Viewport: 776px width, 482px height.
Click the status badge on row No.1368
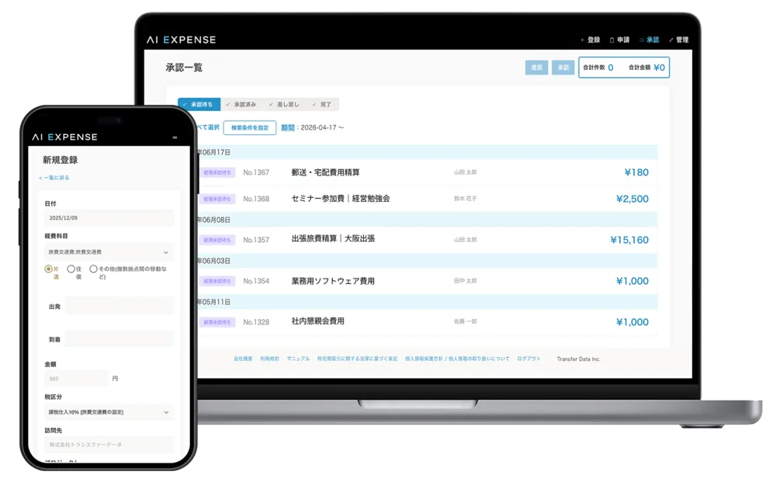[217, 199]
